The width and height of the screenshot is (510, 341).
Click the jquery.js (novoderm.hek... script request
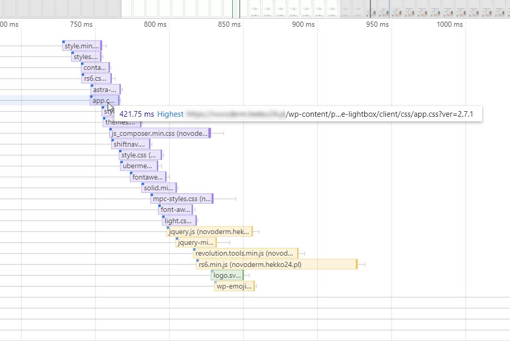pos(210,231)
